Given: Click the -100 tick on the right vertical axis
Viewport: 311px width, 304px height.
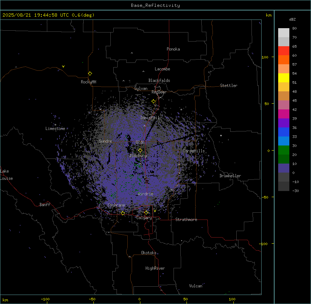Looking at the screenshot, I should pos(264,244).
